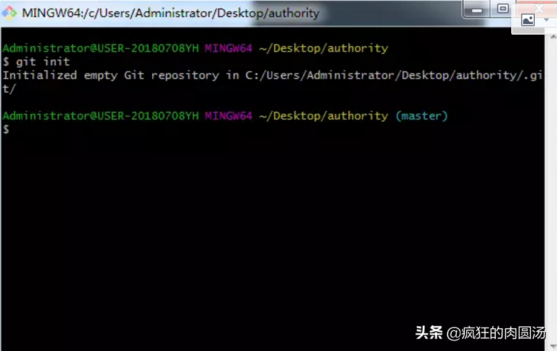Viewport: 557px width, 351px height.
Task: Click the cyan (master) branch label
Action: point(421,116)
